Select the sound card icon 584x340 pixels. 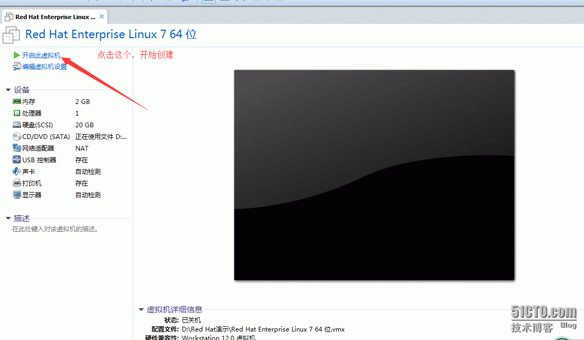tap(17, 171)
